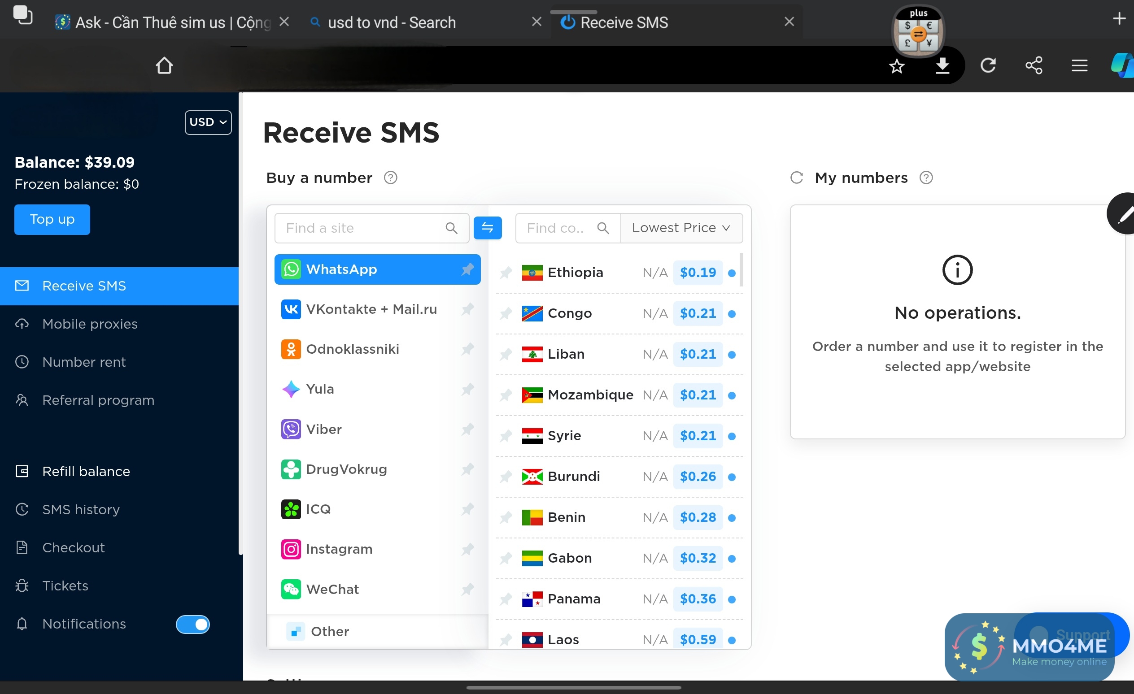Open Mobile proxies in sidebar

pos(90,324)
